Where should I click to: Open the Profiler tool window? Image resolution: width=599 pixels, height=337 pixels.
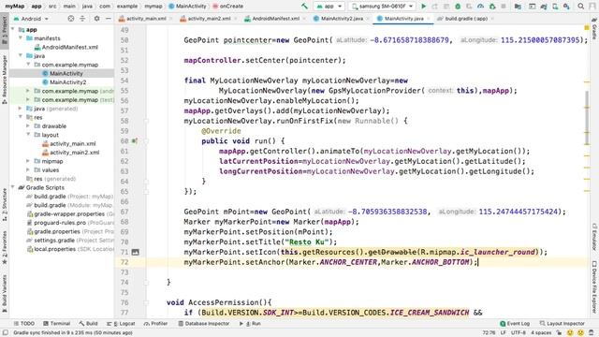pos(156,324)
